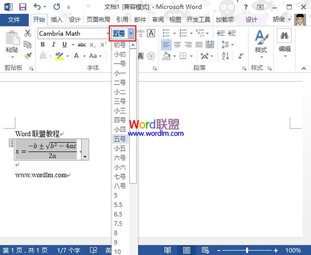
Task: Open the Cambria Math font name dropdown
Action: click(108, 33)
